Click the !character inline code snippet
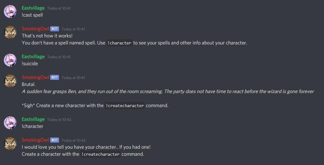The image size is (324, 165). click(119, 43)
